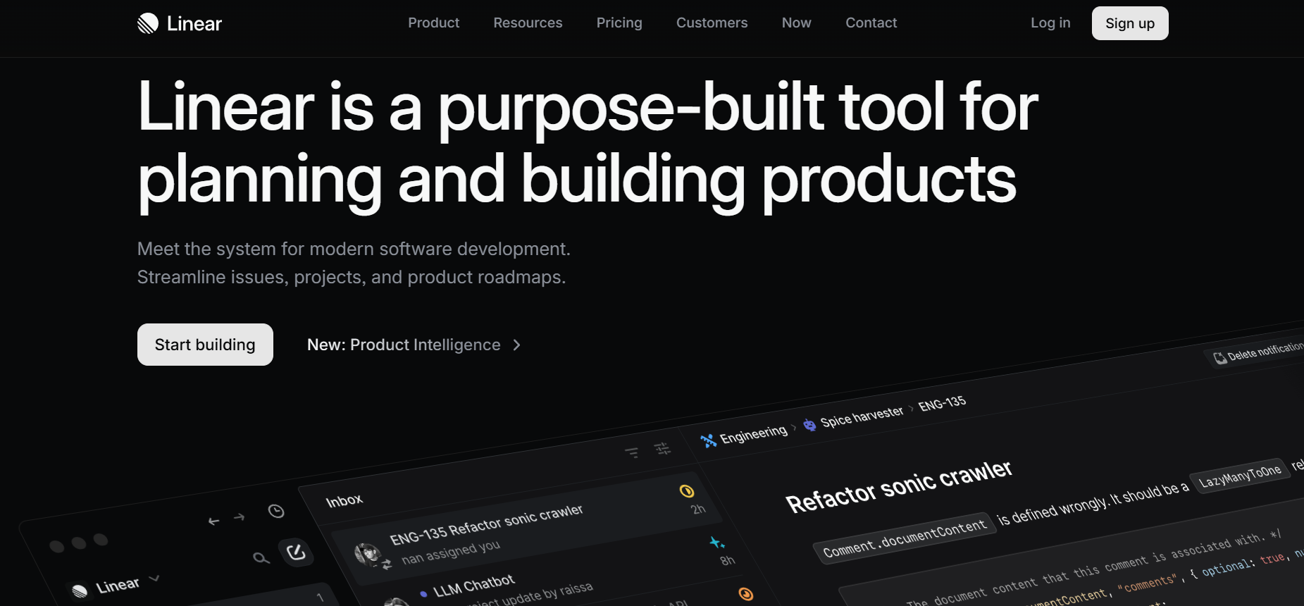Click the compose new issue icon
1304x606 pixels.
[x=296, y=552]
